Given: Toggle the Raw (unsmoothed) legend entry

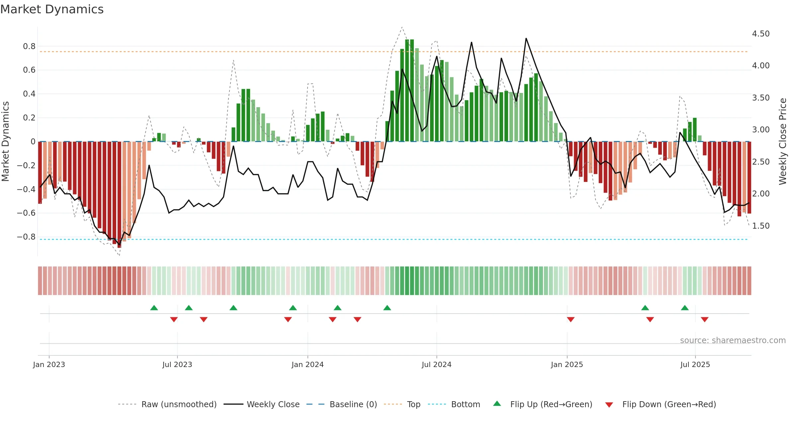Looking at the screenshot, I should pyautogui.click(x=179, y=404).
